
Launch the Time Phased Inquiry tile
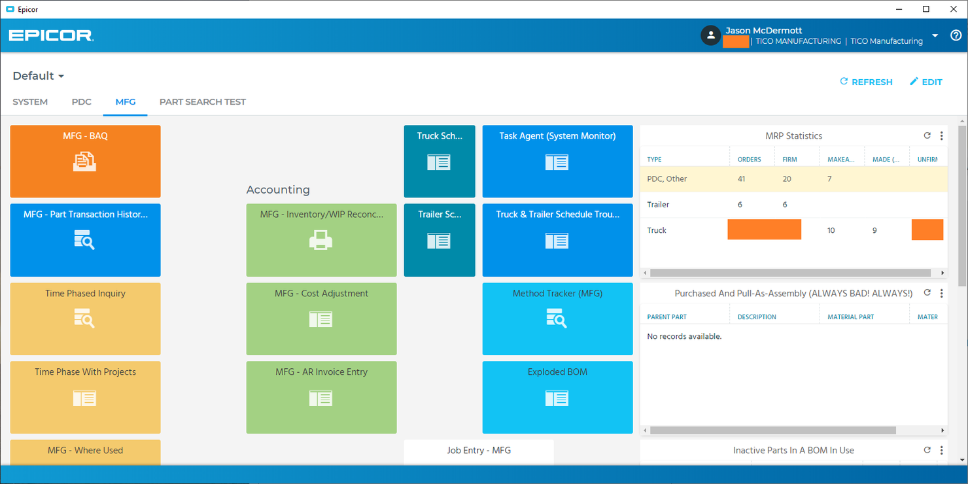pyautogui.click(x=85, y=319)
